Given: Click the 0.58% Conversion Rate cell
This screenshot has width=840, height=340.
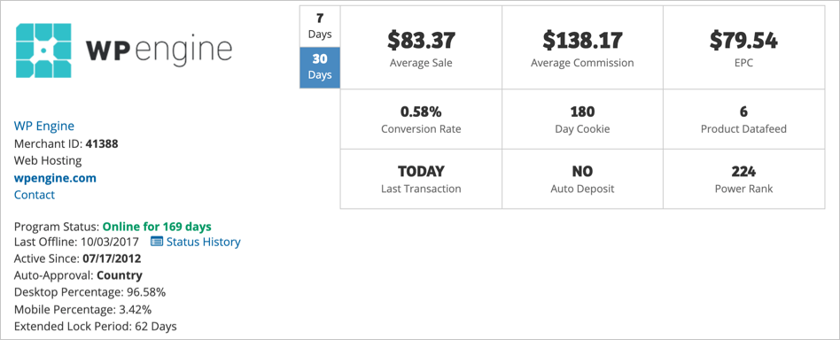Looking at the screenshot, I should point(421,119).
